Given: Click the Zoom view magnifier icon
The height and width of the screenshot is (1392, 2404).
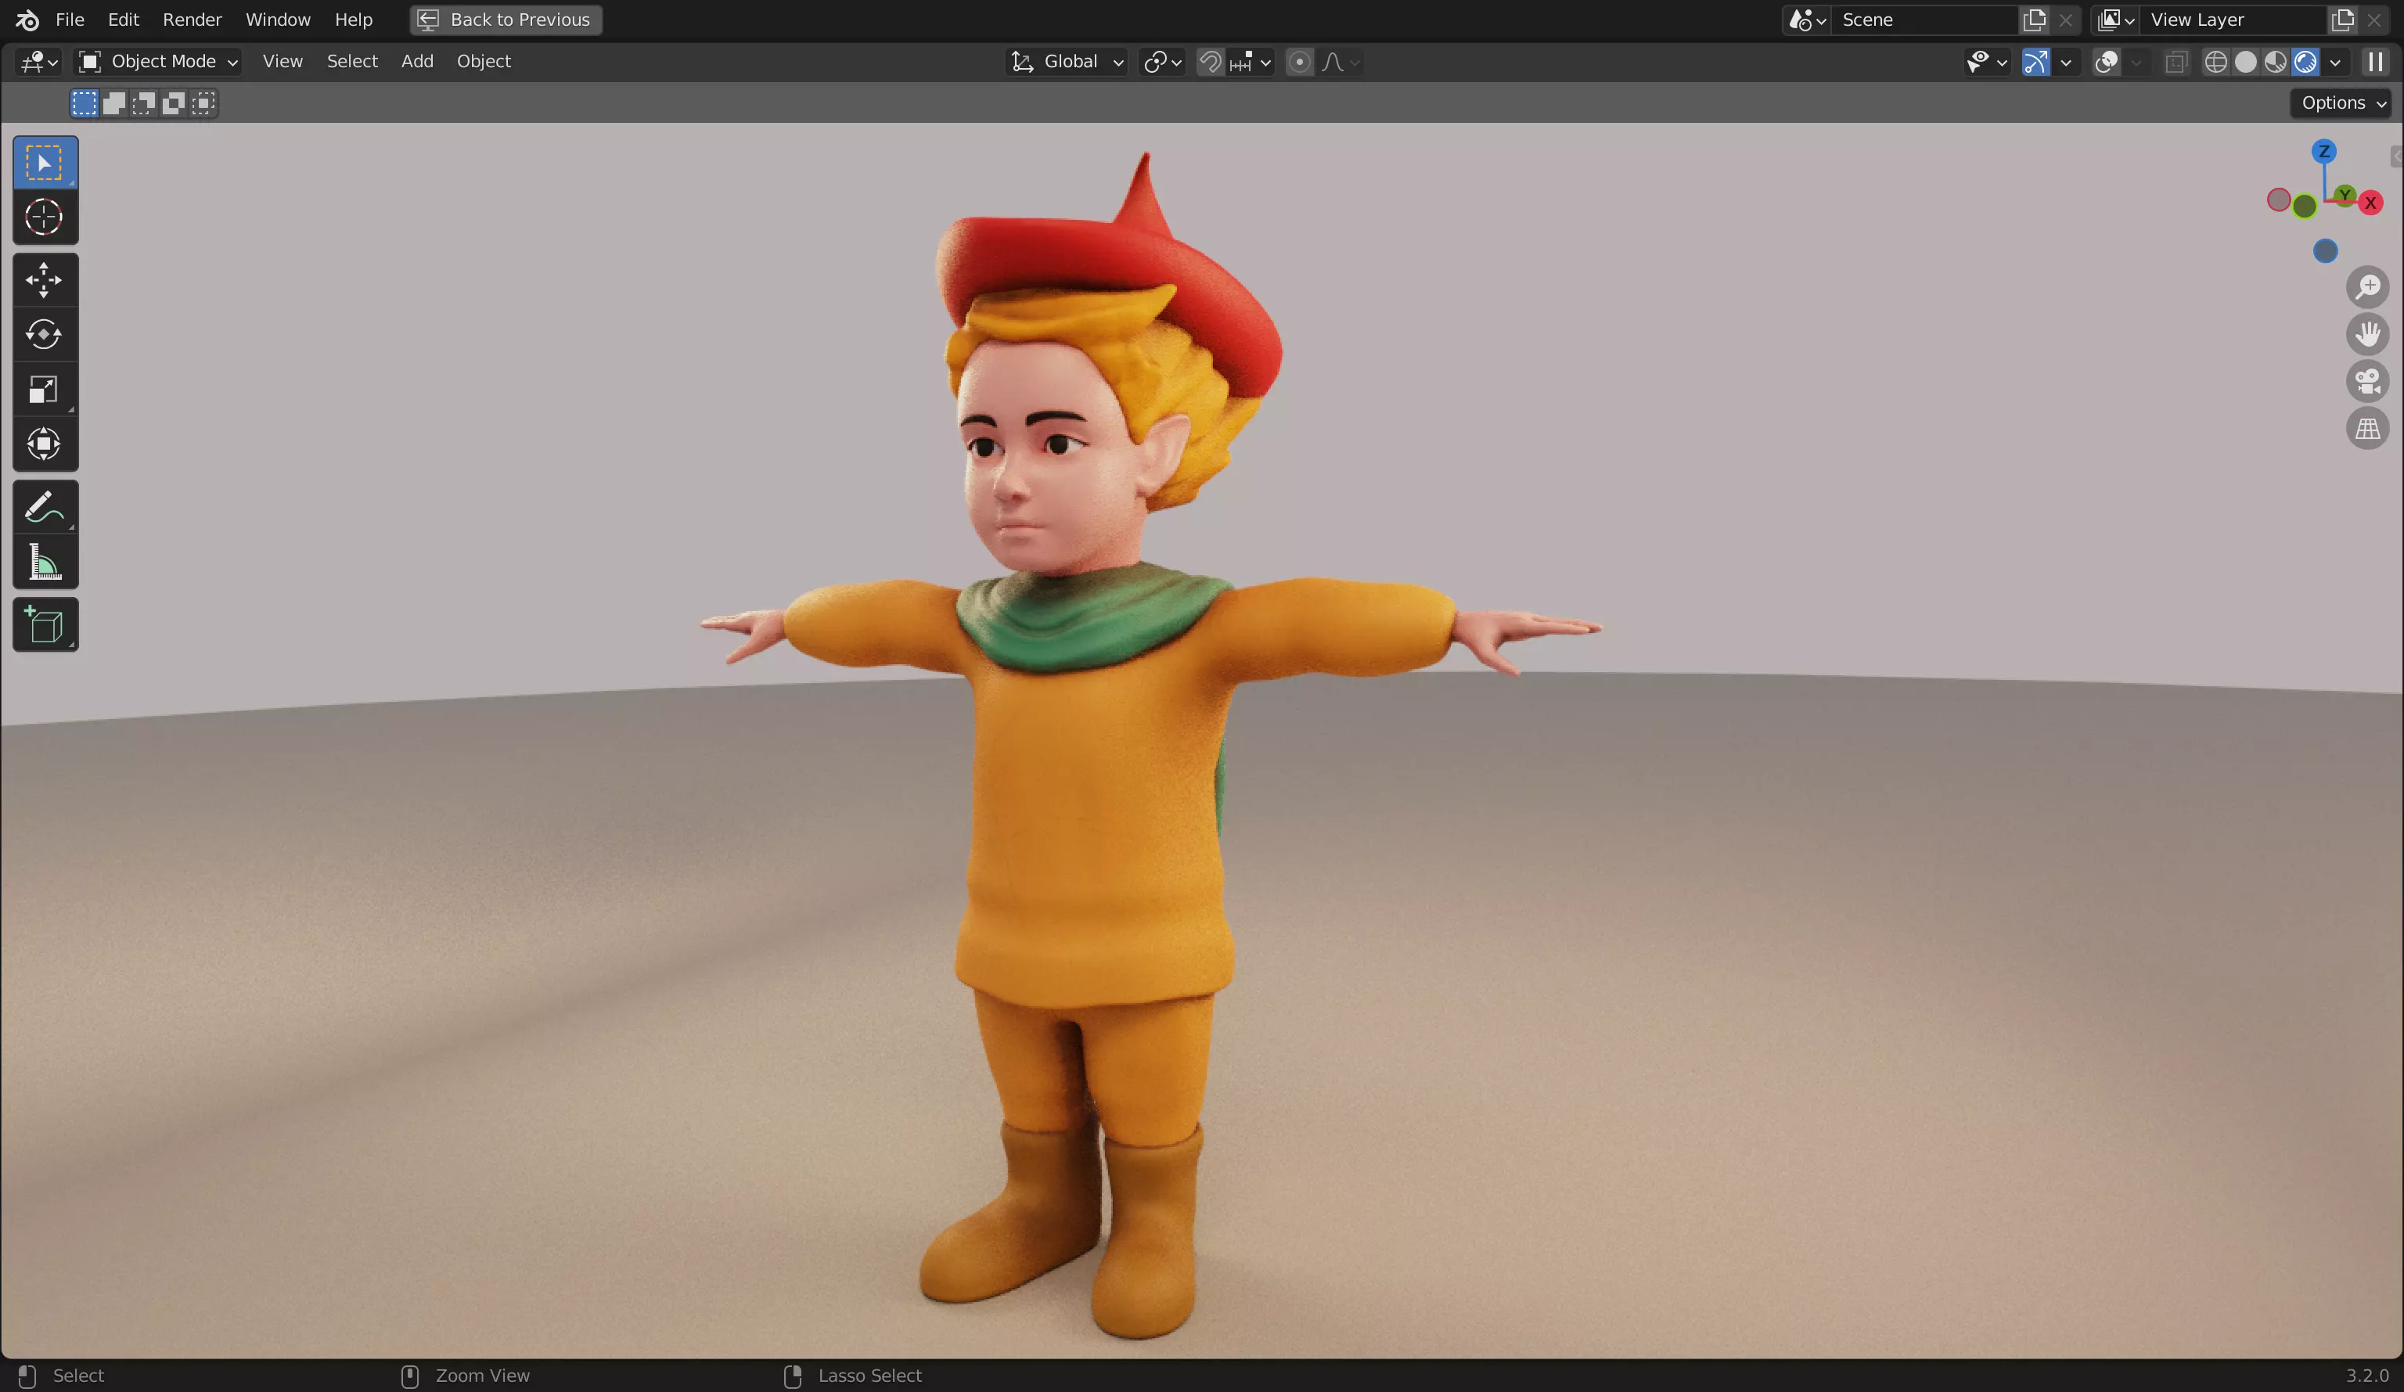Looking at the screenshot, I should pyautogui.click(x=2368, y=286).
